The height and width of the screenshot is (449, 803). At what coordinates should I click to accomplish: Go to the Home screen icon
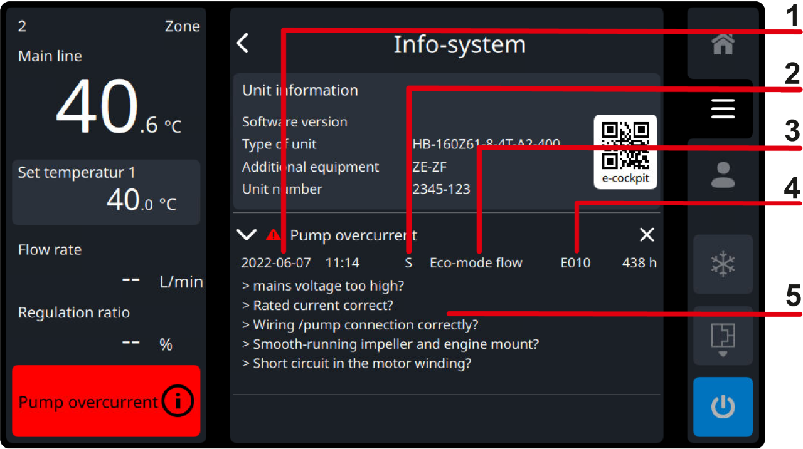pos(722,44)
